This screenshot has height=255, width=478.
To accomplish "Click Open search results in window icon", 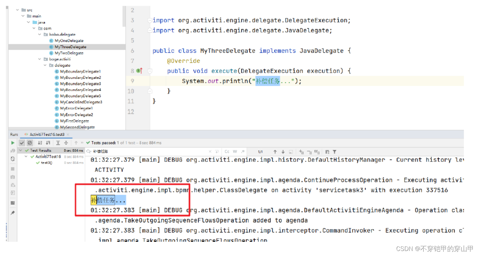I will tap(291, 152).
